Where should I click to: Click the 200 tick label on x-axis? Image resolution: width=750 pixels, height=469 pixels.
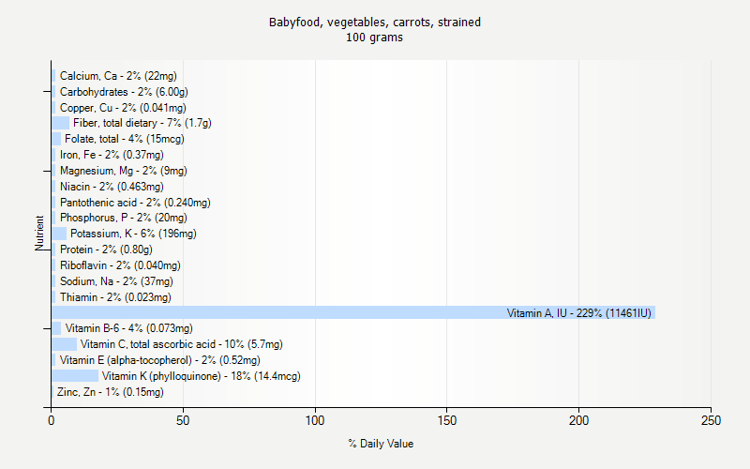point(578,420)
